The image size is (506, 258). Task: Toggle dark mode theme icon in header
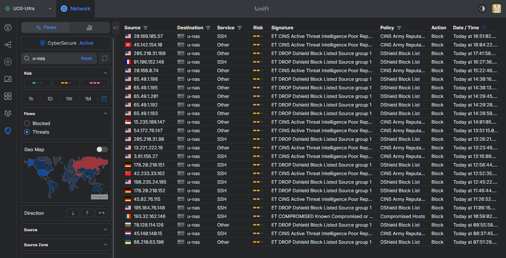click(x=482, y=9)
